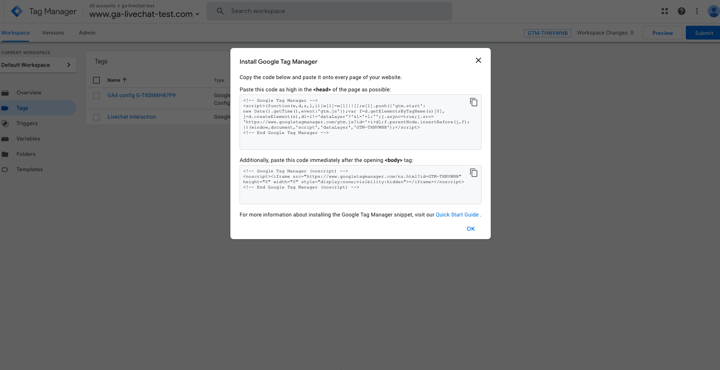
Task: Switch to the Admin tab
Action: [x=87, y=33]
